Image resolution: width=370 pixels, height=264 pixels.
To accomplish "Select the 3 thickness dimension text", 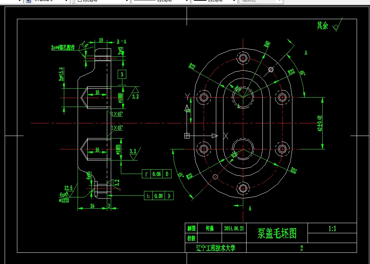I will click(x=109, y=206).
